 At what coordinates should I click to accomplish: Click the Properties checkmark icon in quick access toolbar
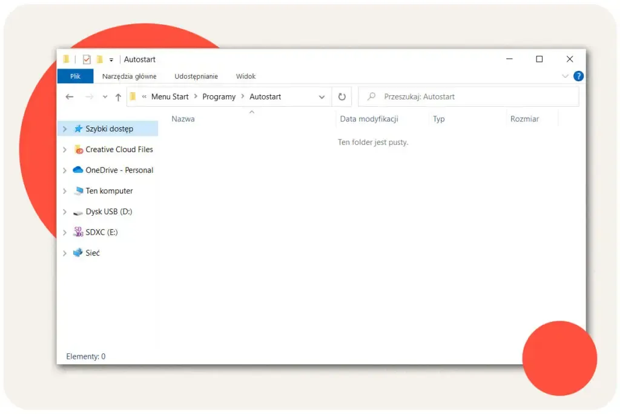coord(87,59)
